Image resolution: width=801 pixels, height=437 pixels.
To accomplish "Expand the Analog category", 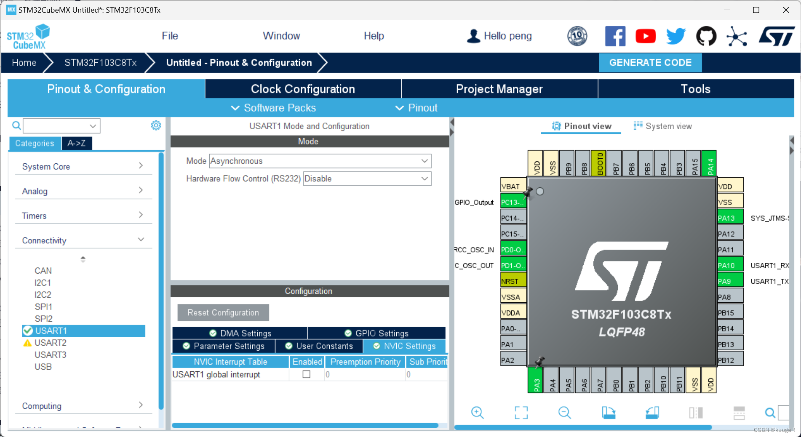I will [x=83, y=191].
